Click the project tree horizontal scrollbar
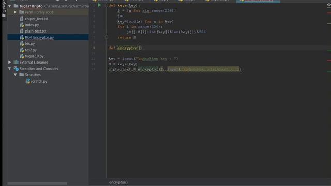331x186 pixels. 37,184
